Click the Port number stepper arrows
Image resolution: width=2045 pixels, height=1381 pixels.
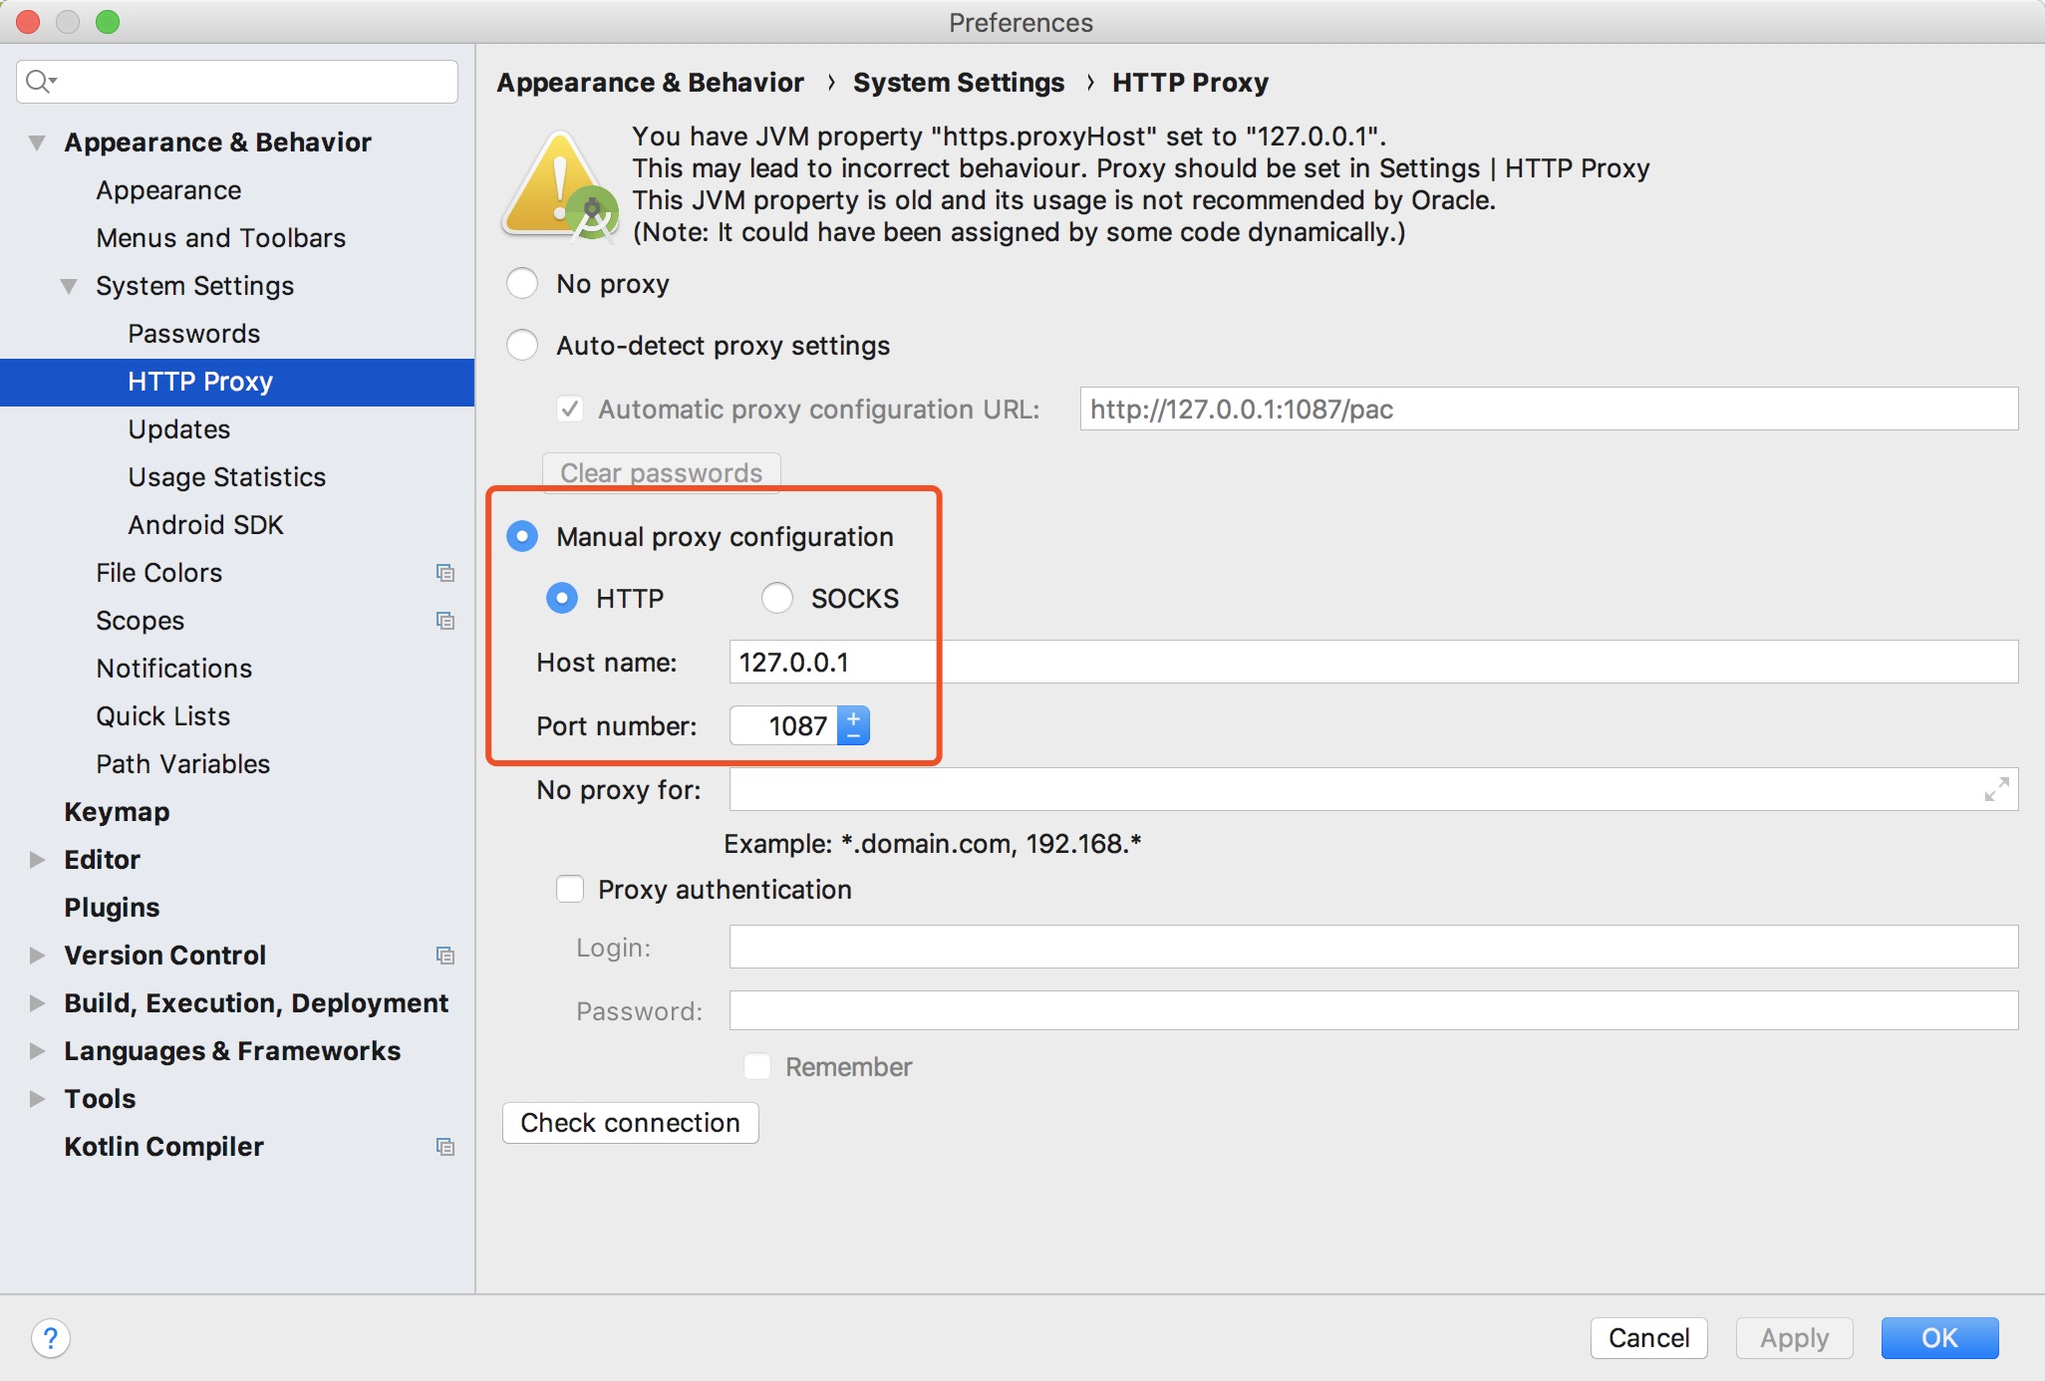point(853,726)
